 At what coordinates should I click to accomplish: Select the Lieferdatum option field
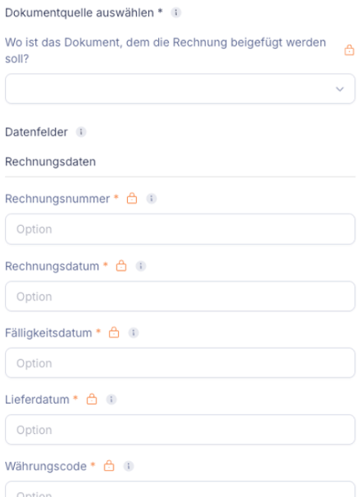coord(180,430)
